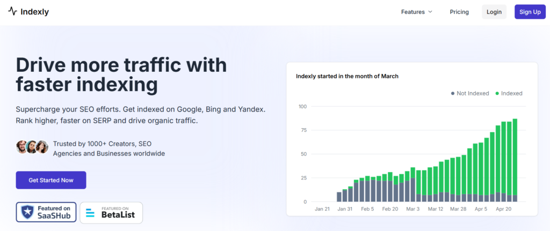This screenshot has height=231, width=550.
Task: Click the gray Not Indexed legend dot
Action: [453, 93]
